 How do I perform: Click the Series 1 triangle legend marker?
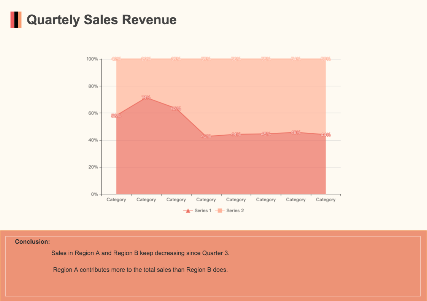pyautogui.click(x=187, y=211)
